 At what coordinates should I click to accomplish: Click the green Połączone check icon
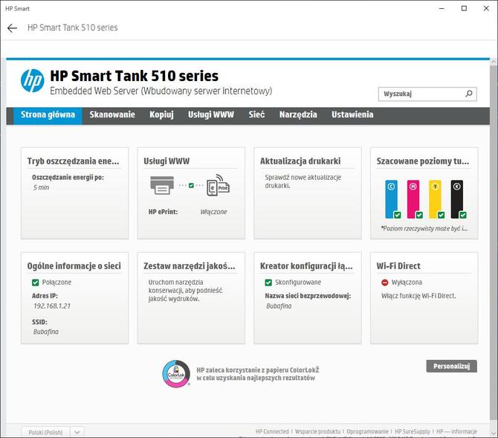(x=35, y=283)
